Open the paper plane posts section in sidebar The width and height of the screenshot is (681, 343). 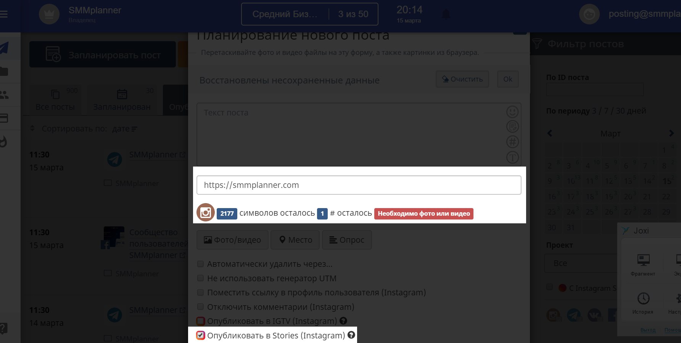point(4,48)
